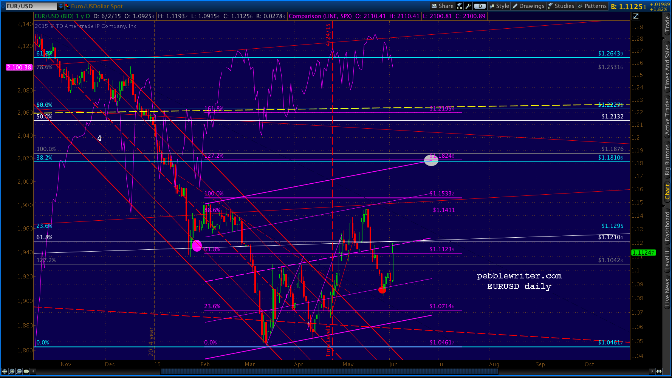
Task: Click the expand-time-axis arrows icon at bottom right
Action: pos(659,371)
